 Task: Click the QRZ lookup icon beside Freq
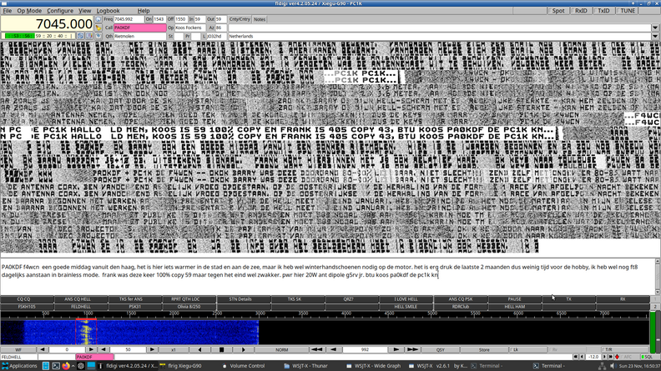(x=98, y=18)
